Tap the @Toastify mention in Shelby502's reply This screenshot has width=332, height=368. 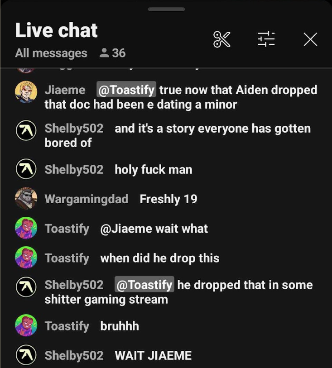click(x=144, y=284)
